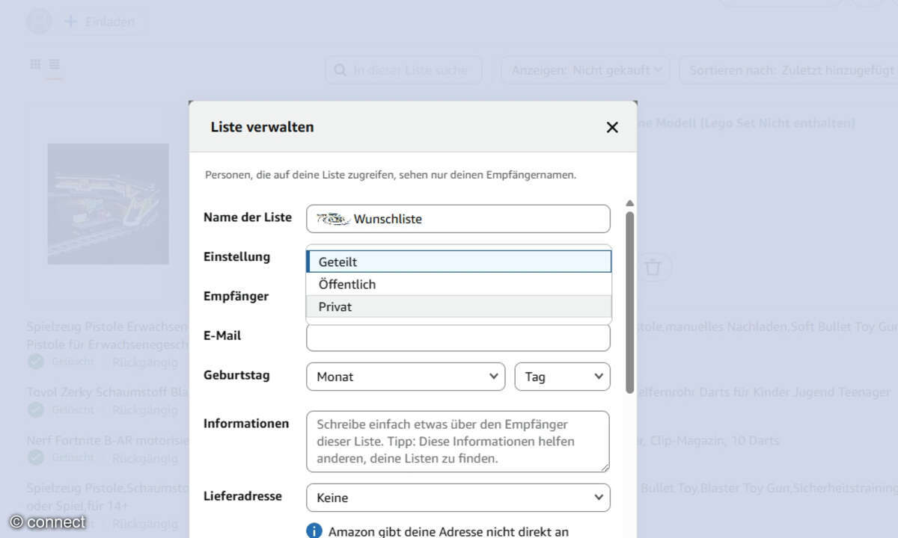Click the trash icon near the dialog

point(653,267)
